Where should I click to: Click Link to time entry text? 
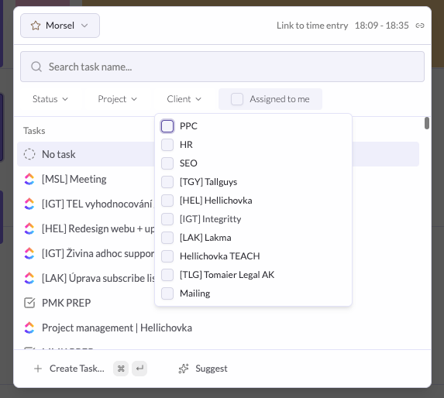(312, 26)
